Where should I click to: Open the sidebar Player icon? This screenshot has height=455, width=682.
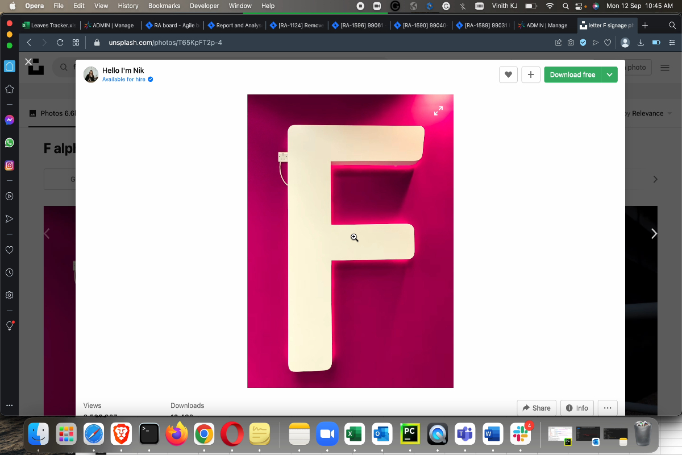[x=9, y=196]
